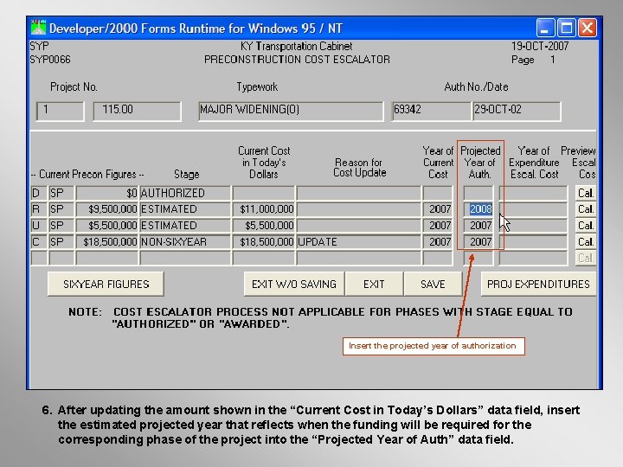The width and height of the screenshot is (623, 467).
Task: Close the Forms Runtime window
Action: click(x=588, y=28)
